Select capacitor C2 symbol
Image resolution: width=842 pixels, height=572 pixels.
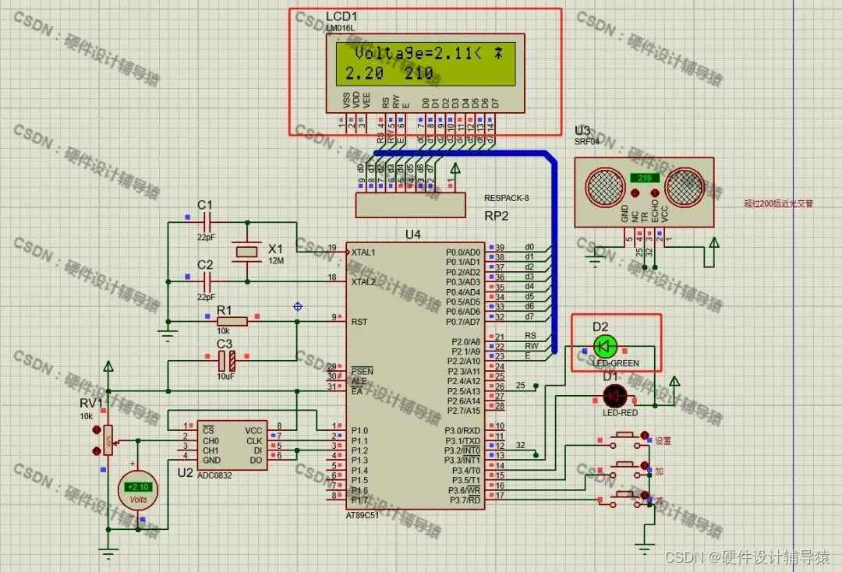[x=208, y=281]
